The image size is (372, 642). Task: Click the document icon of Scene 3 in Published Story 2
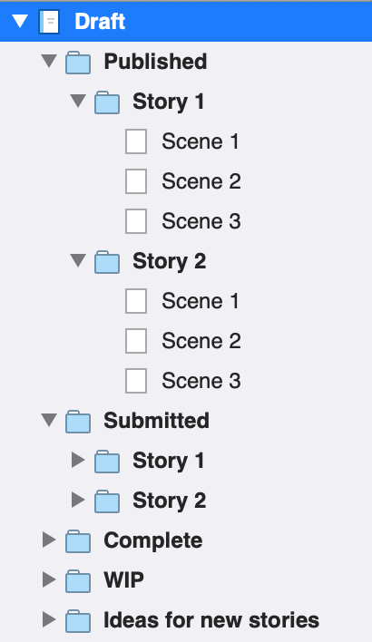(136, 381)
